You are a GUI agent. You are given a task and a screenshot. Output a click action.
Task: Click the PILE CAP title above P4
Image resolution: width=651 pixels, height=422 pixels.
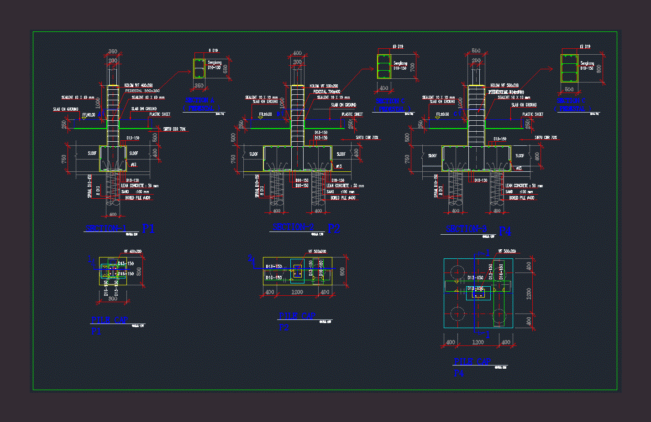click(x=472, y=361)
